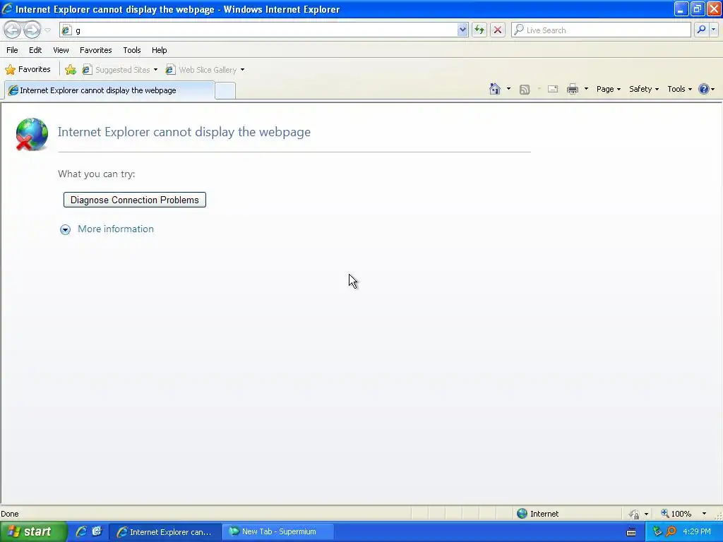Switch to Internet Explorer taskbar button
723x542 pixels.
(x=165, y=532)
